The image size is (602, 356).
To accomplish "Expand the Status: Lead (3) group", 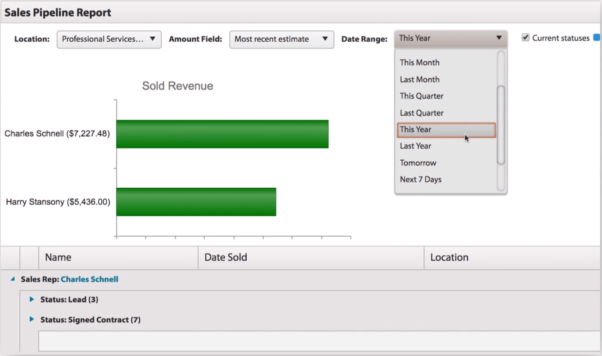I will click(x=32, y=299).
